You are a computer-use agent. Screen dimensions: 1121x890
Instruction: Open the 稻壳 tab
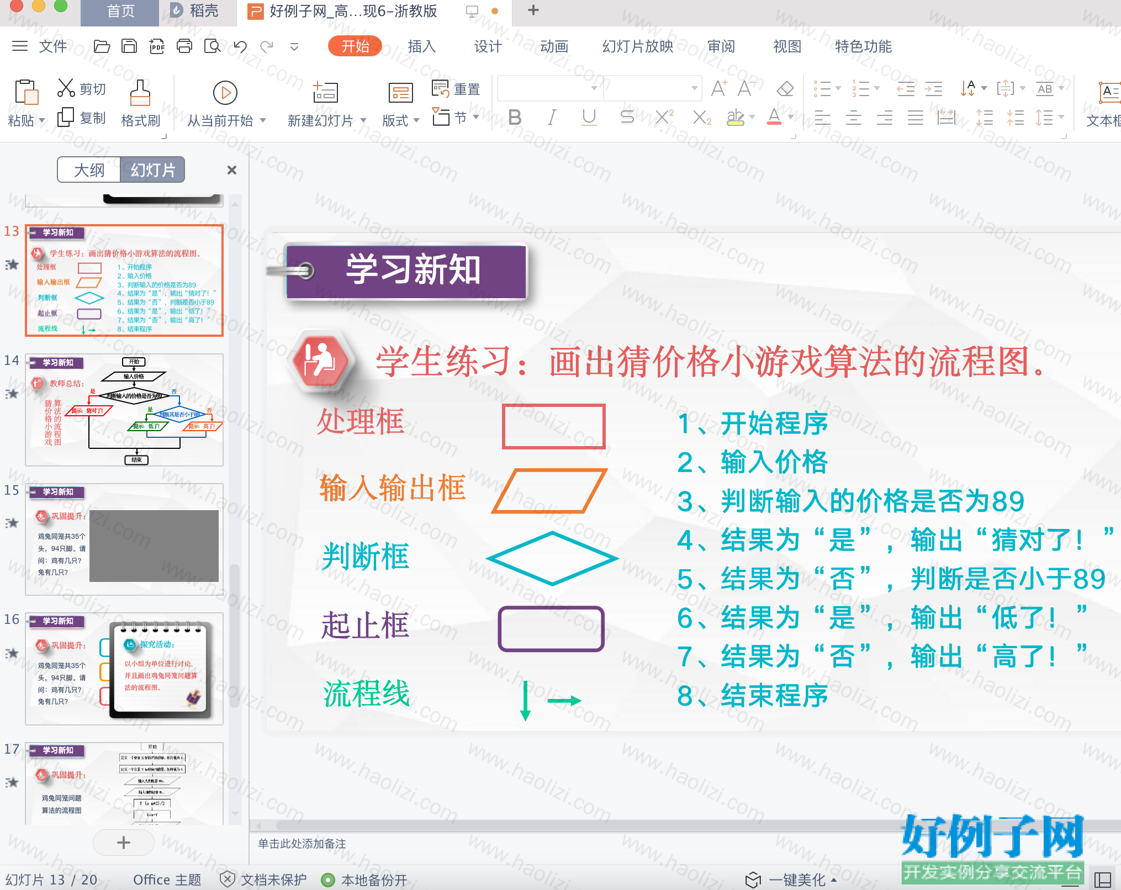(x=194, y=11)
